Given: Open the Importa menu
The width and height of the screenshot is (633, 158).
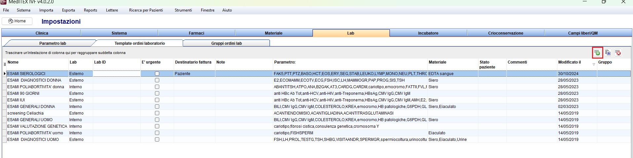Looking at the screenshot, I should (x=46, y=10).
